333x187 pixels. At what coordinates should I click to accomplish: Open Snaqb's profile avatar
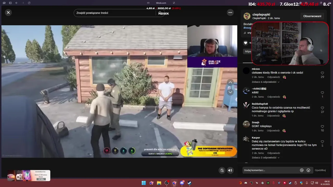pos(246,124)
